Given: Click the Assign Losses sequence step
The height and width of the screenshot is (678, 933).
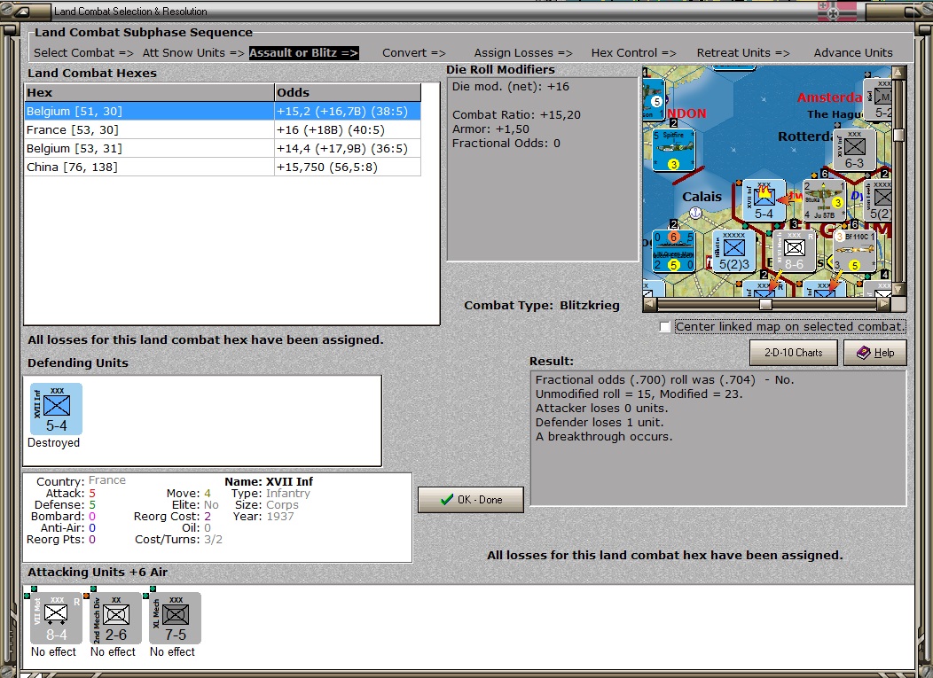Looking at the screenshot, I should pyautogui.click(x=523, y=52).
